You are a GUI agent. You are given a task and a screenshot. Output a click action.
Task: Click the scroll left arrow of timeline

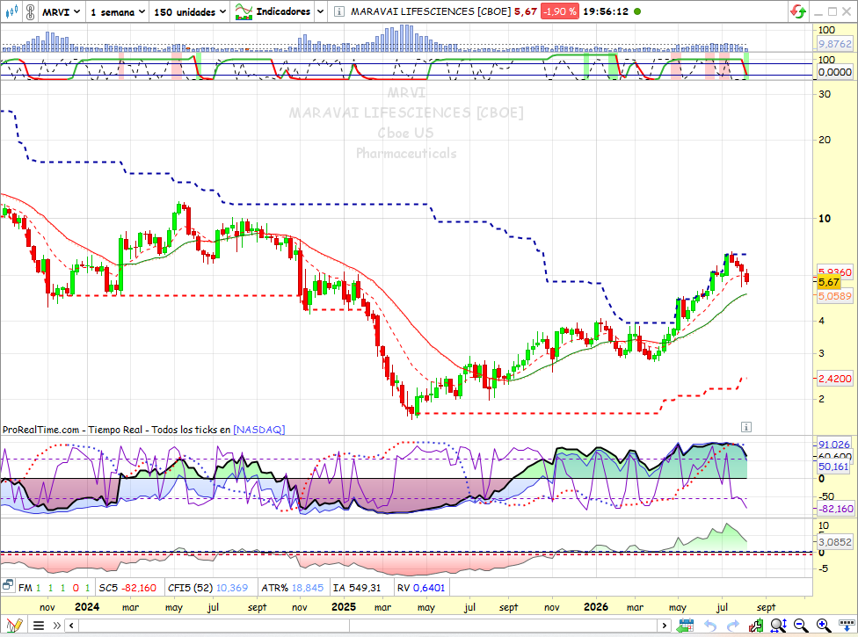tap(72, 625)
